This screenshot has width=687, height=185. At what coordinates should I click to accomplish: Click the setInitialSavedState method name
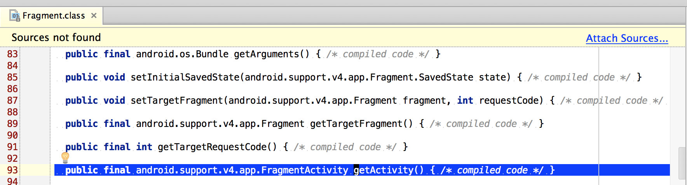click(185, 77)
